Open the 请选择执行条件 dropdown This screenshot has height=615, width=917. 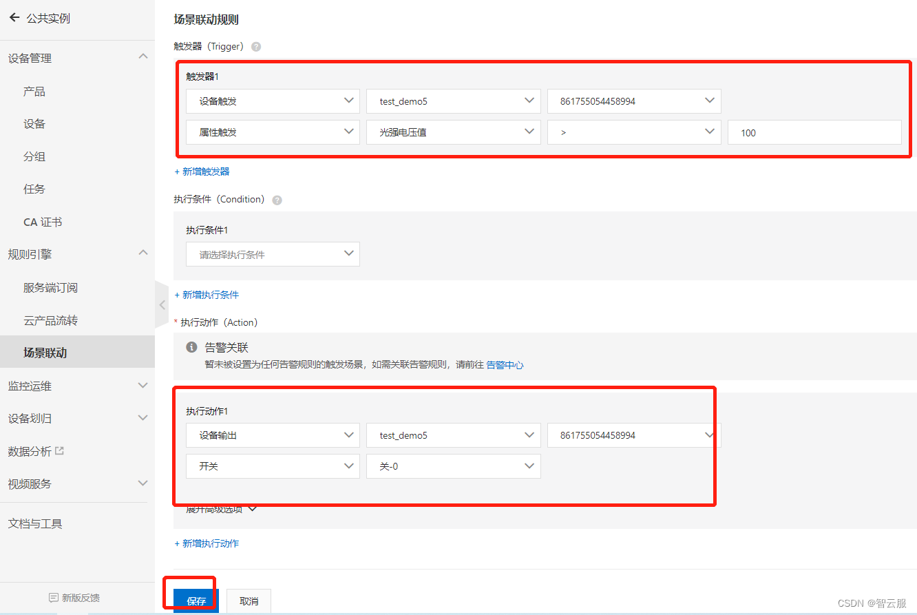coord(273,254)
